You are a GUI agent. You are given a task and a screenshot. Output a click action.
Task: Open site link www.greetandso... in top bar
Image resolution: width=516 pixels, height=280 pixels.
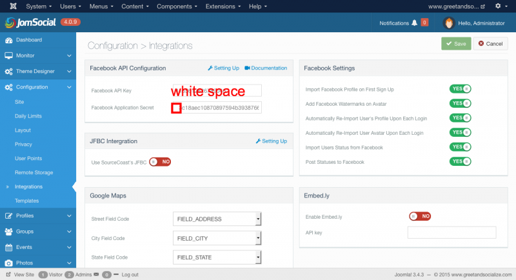[457, 6]
